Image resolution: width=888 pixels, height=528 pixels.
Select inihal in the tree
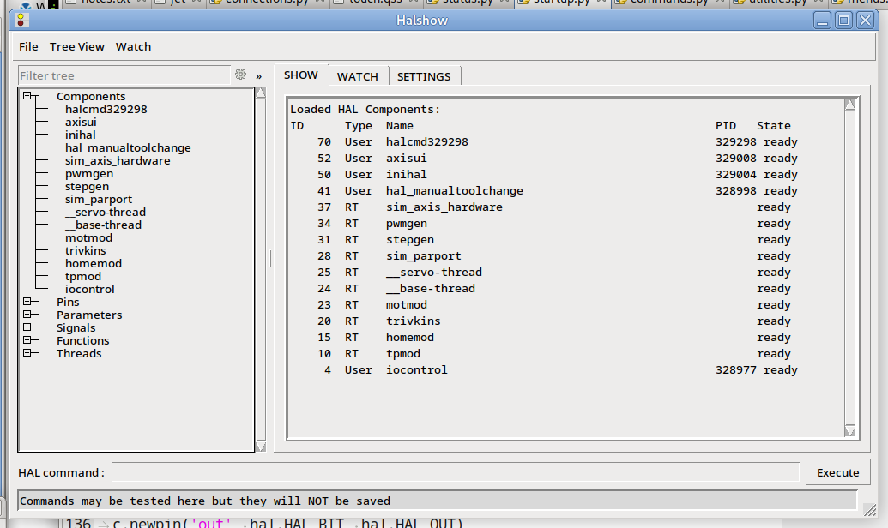(x=81, y=135)
